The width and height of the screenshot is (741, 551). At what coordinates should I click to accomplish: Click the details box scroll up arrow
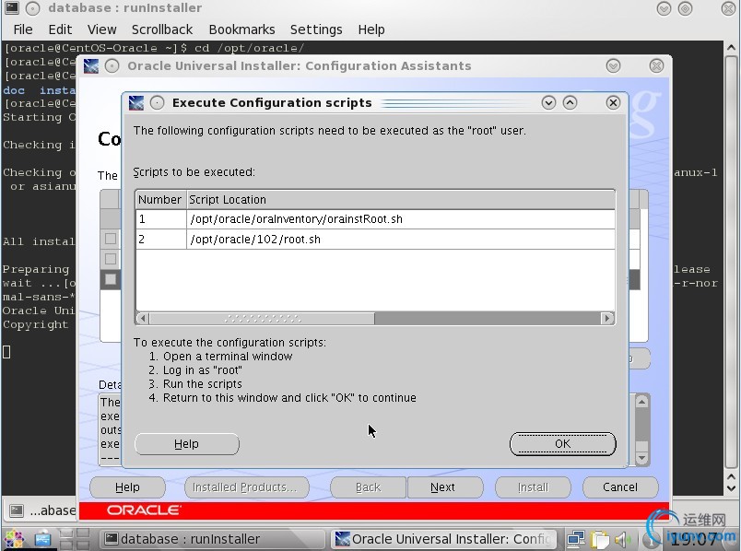pos(641,402)
